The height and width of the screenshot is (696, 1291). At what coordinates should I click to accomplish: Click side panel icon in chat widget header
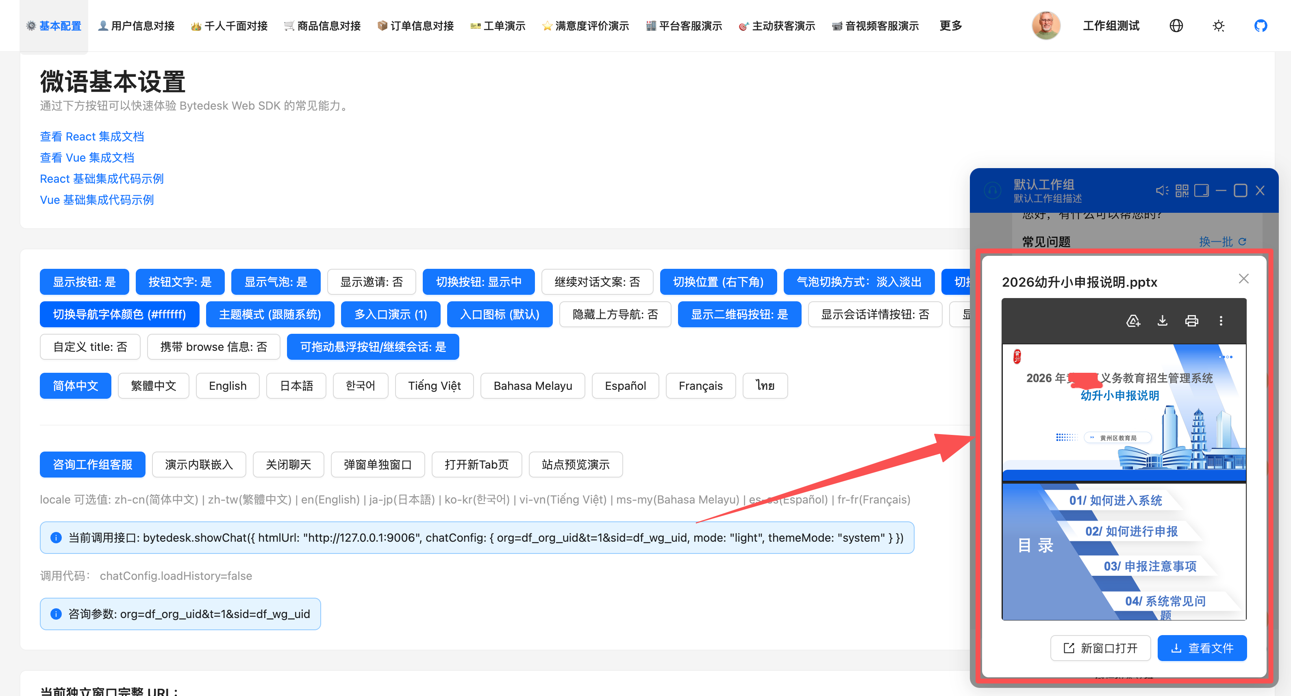tap(1201, 191)
